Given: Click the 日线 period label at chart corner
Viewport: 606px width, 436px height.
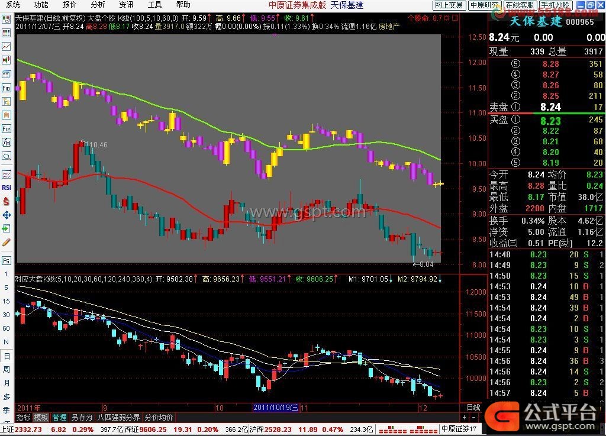Looking at the screenshot, I should coord(473,408).
